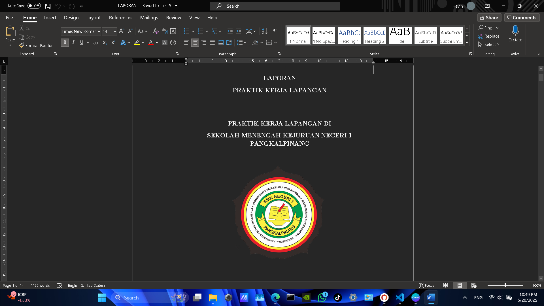Open the Review tab
Image resolution: width=544 pixels, height=306 pixels.
click(174, 18)
